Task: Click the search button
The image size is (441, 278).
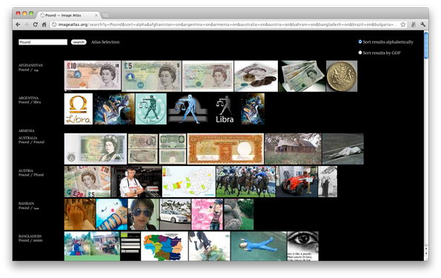Action: (x=79, y=42)
